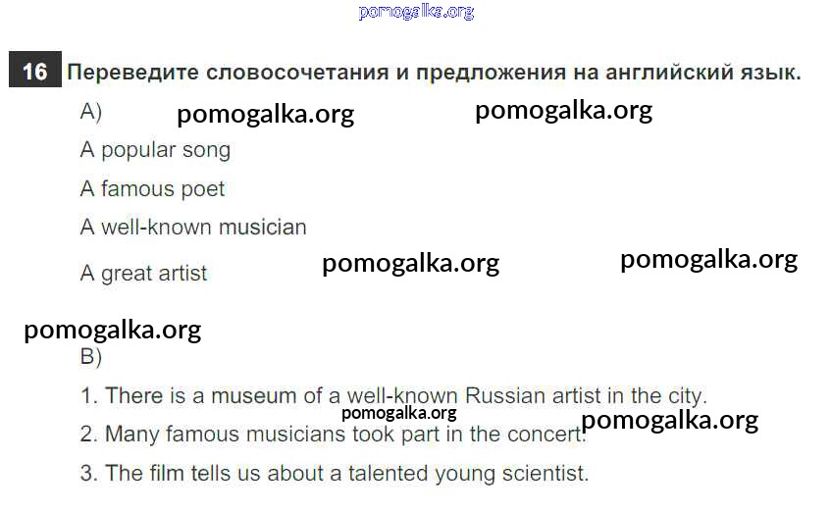Screen dimensions: 831x513
Task: Select the phrase 'A popular song'
Action: coord(155,150)
